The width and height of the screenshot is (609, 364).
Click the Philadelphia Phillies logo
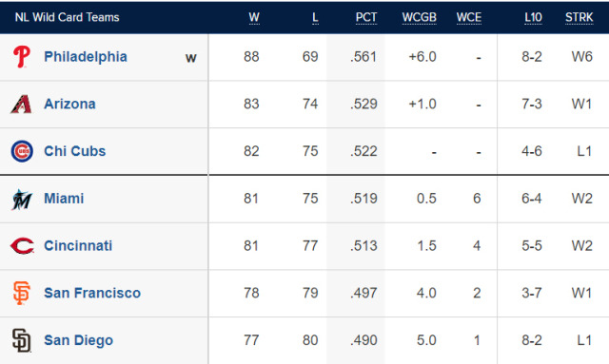point(22,57)
